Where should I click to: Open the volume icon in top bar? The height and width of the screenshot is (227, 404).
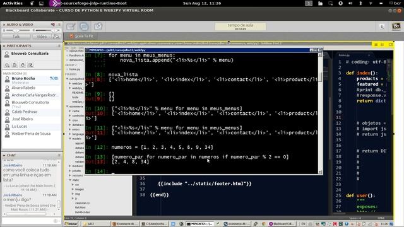coord(350,3)
